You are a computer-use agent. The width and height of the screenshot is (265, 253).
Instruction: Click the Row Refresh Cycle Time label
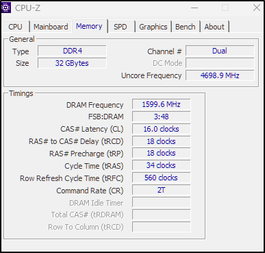(x=72, y=178)
